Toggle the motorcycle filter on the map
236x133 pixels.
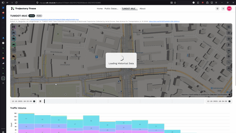[x=14, y=45]
